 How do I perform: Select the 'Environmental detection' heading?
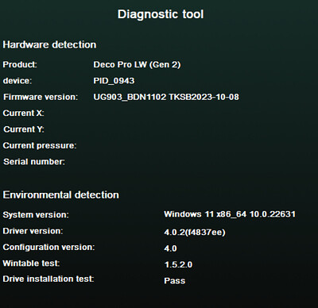pyautogui.click(x=61, y=195)
